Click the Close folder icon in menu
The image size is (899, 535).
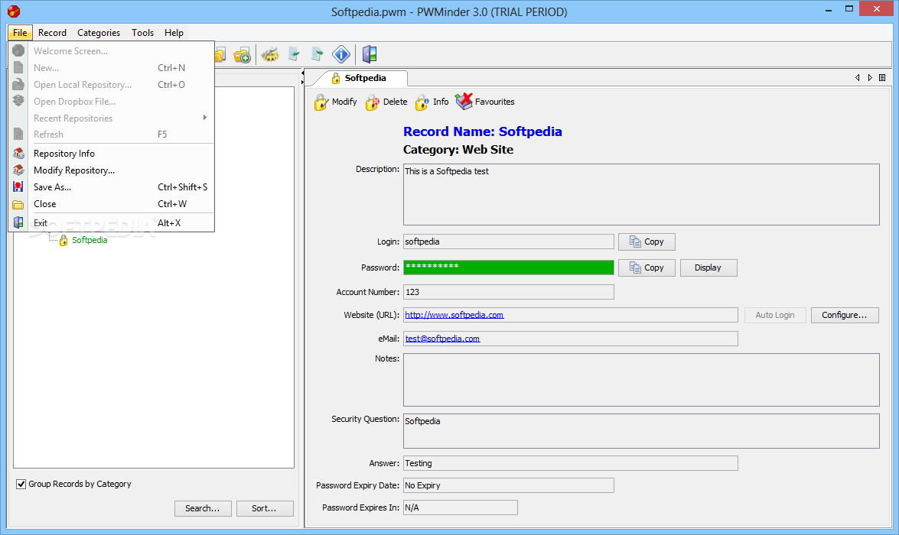[x=18, y=204]
